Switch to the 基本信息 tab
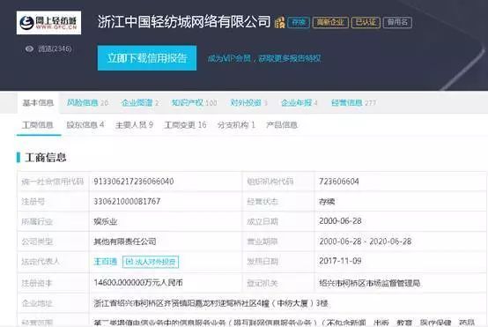 (38, 103)
